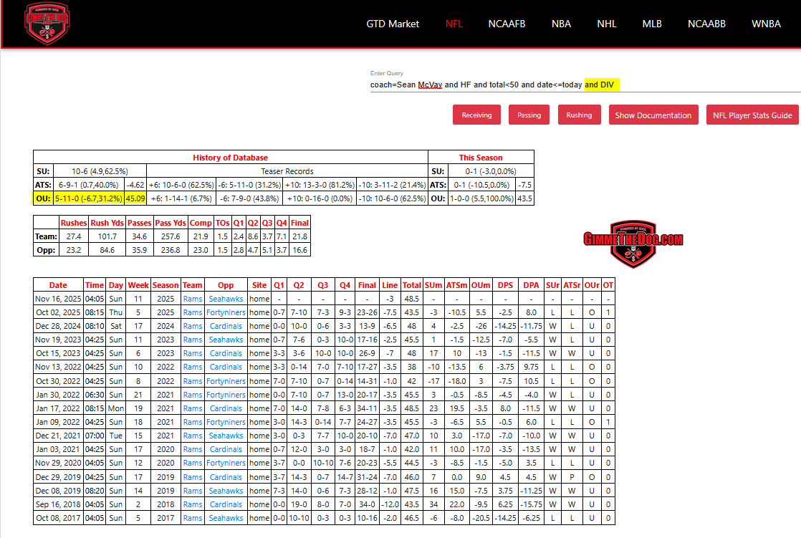Click the Rushing button
Viewport: 801px width, 538px height.
(579, 115)
